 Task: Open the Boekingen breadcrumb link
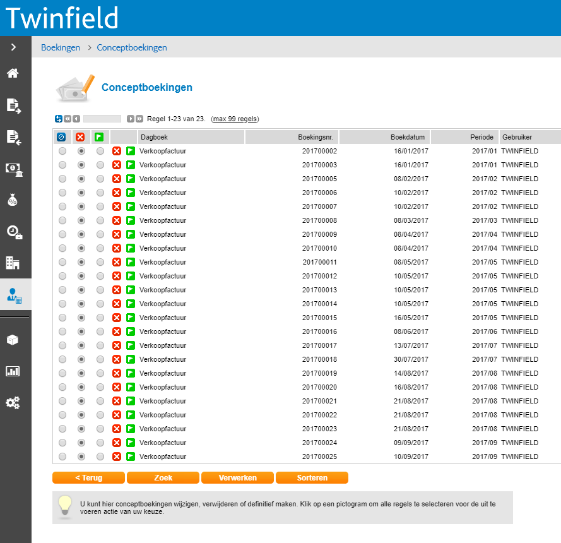(x=61, y=47)
